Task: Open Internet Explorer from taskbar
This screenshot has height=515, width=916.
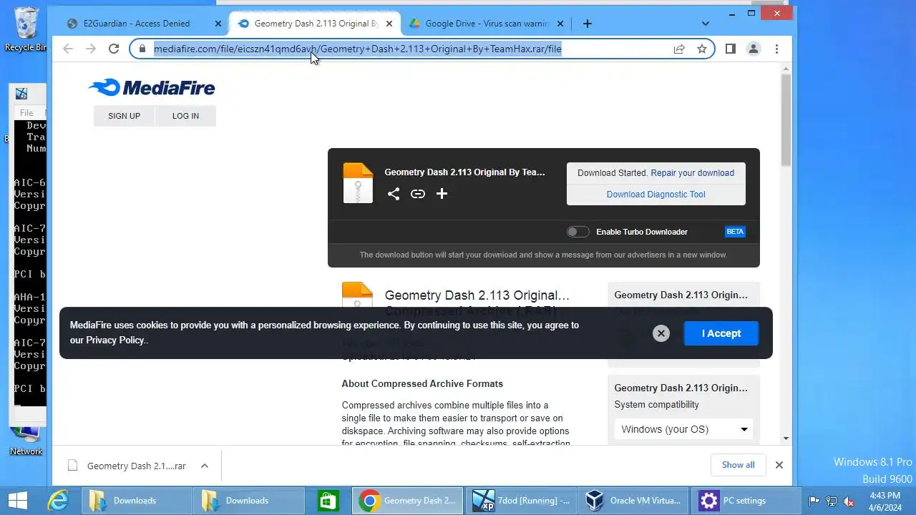Action: pyautogui.click(x=57, y=500)
